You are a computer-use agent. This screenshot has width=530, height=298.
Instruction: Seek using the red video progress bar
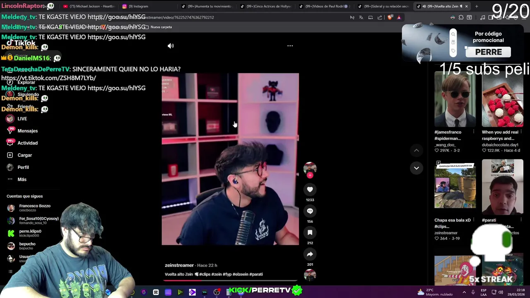coord(230,280)
